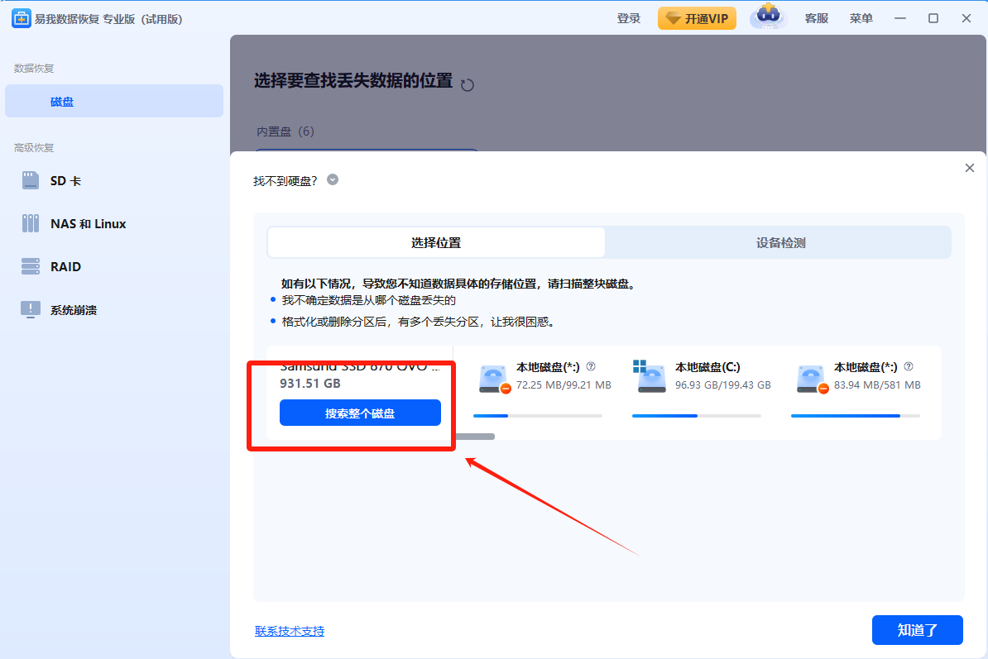Open the SD 卡 recovery icon in sidebar
Image resolution: width=988 pixels, height=659 pixels.
tap(31, 180)
